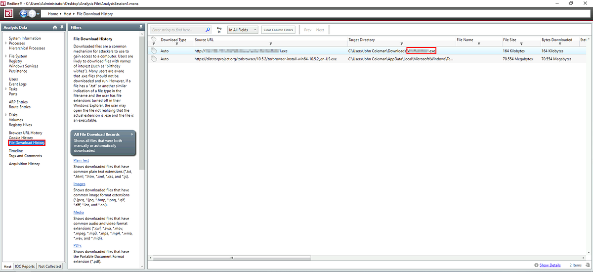Open the In All Fields dropdown
Screen dimensions: 593x272
pos(242,30)
